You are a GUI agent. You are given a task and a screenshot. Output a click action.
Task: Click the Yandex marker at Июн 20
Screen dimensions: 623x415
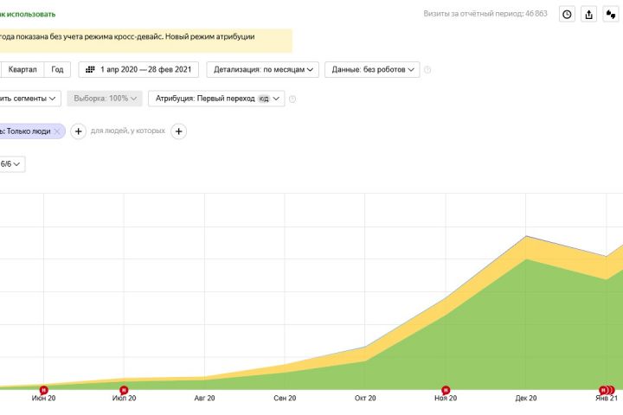pyautogui.click(x=43, y=390)
